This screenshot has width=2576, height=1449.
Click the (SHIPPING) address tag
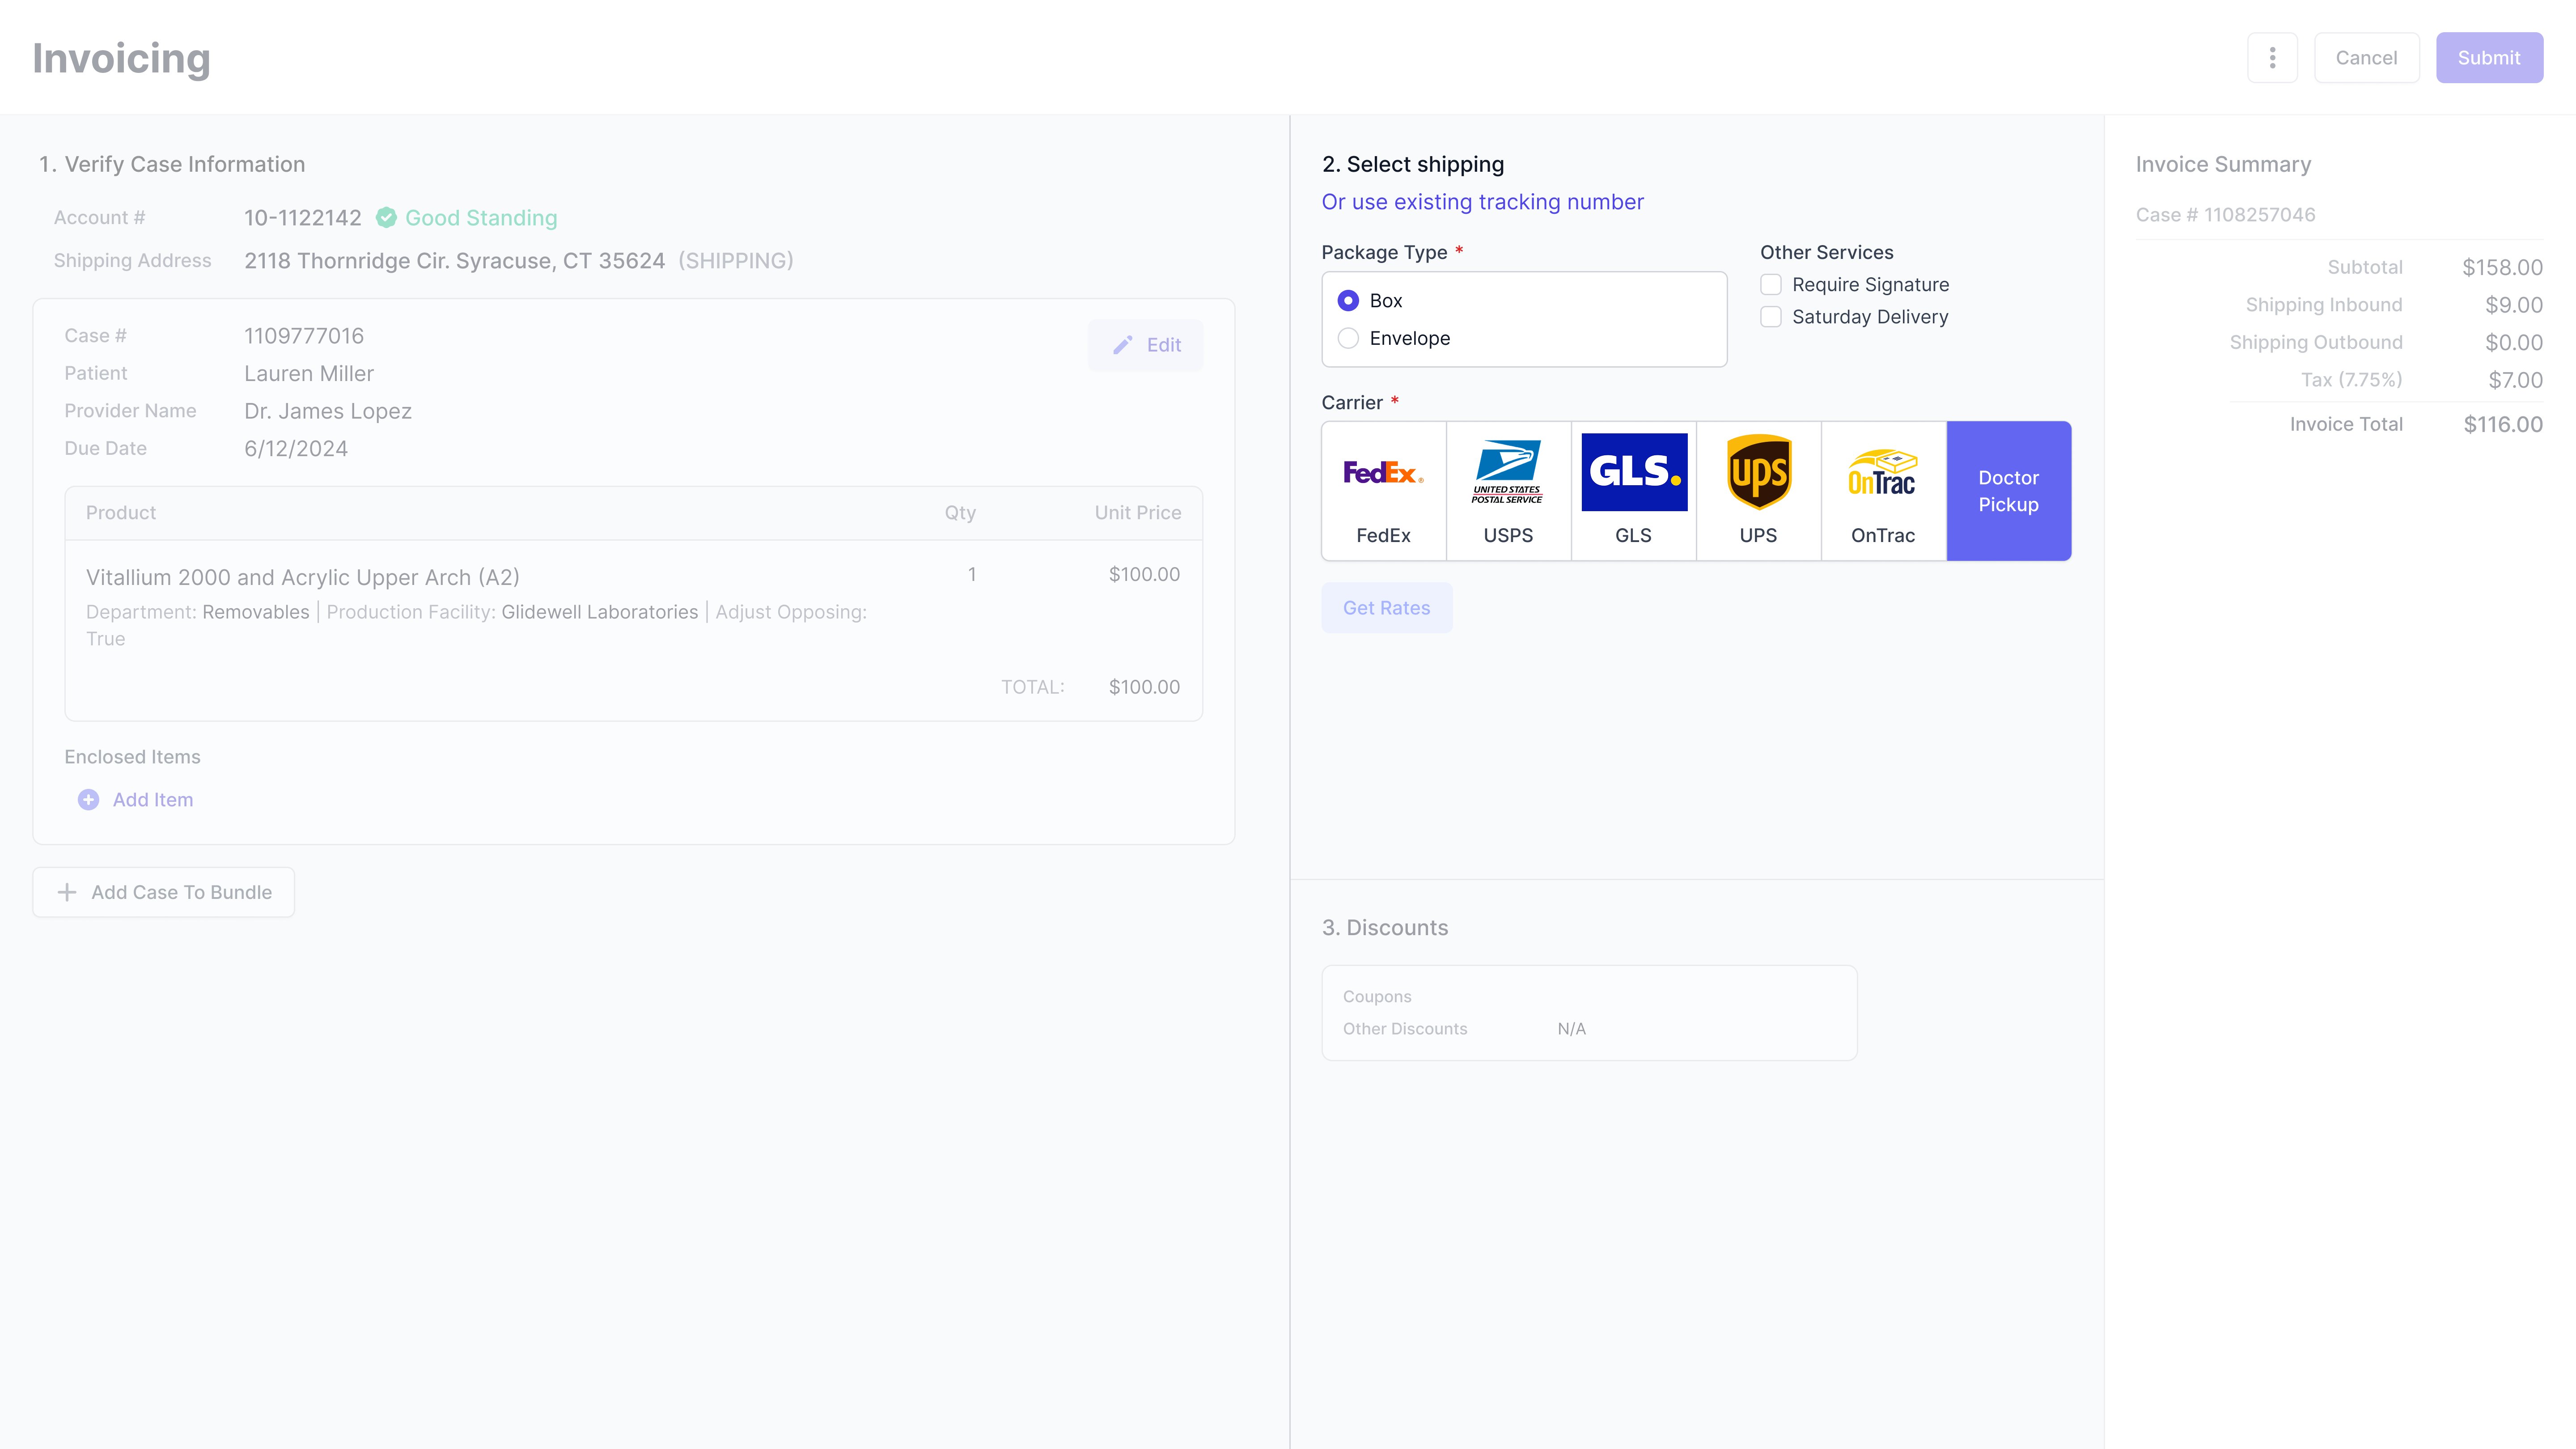coord(736,261)
